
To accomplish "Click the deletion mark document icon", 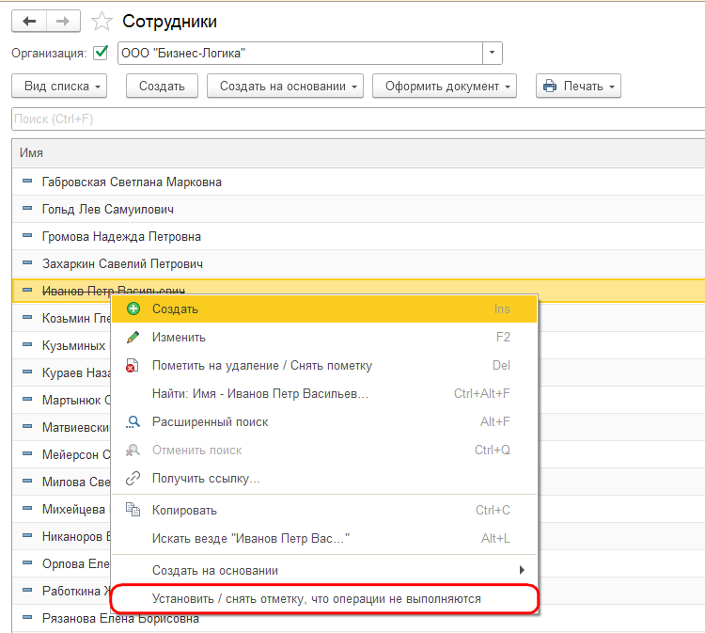I will tap(133, 365).
